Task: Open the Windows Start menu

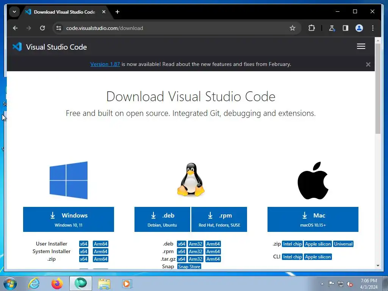Action: point(10,283)
